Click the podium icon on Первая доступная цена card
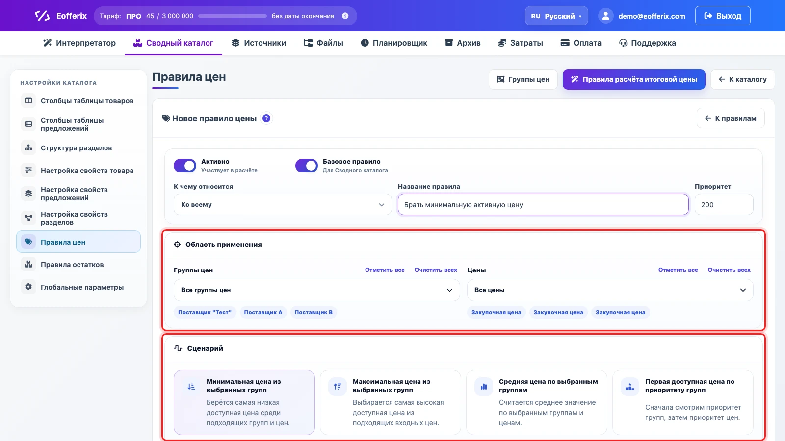 click(x=630, y=387)
